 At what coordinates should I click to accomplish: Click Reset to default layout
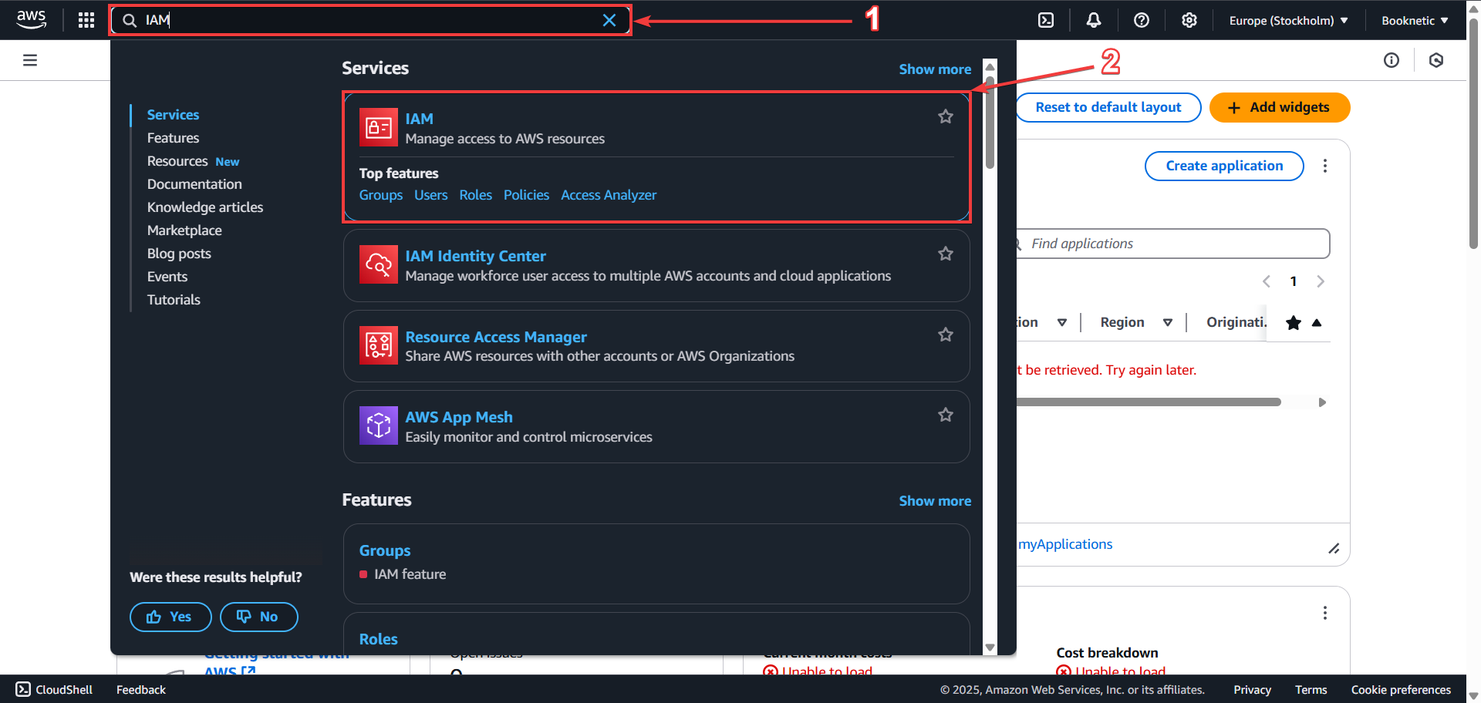1108,107
